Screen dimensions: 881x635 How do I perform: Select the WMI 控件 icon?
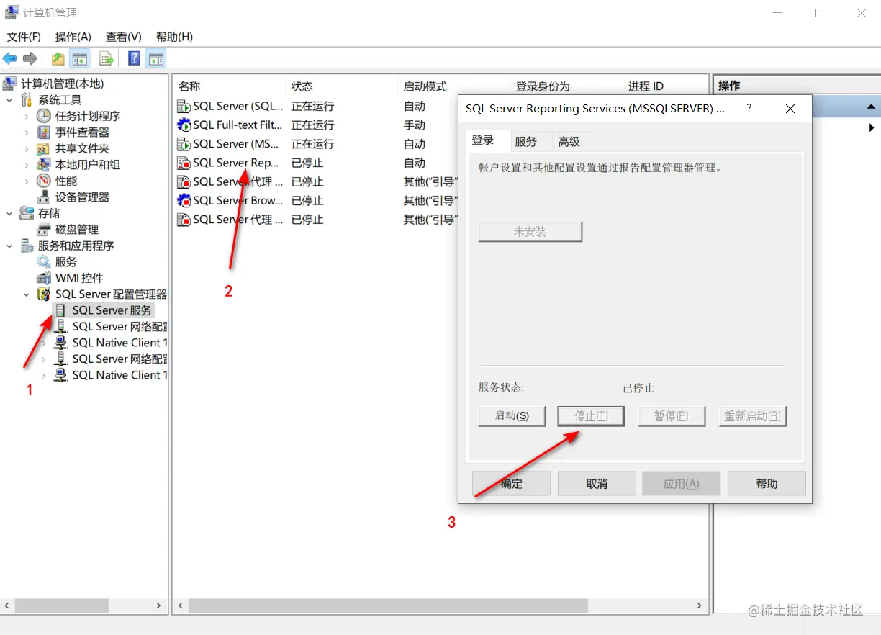click(44, 278)
